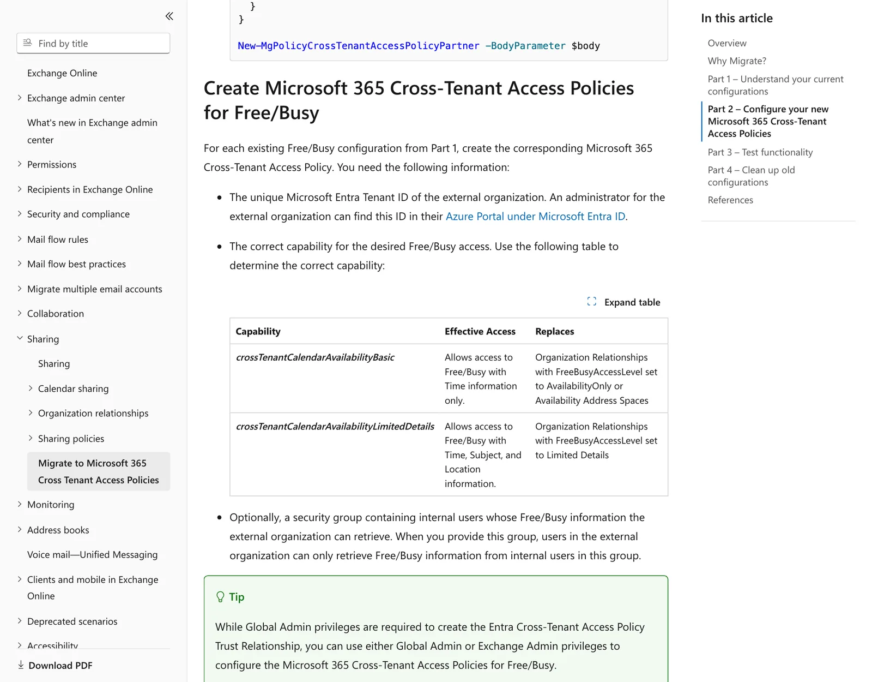Expand Address books chevron
This screenshot has width=872, height=682.
click(x=20, y=529)
